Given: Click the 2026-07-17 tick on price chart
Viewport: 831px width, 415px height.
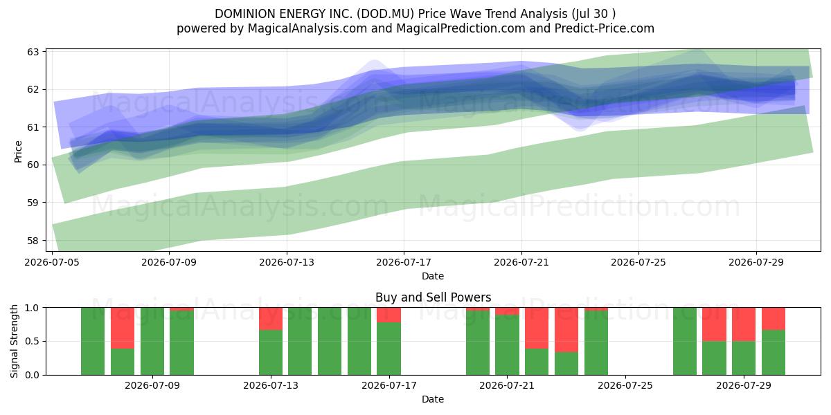Looking at the screenshot, I should point(404,263).
